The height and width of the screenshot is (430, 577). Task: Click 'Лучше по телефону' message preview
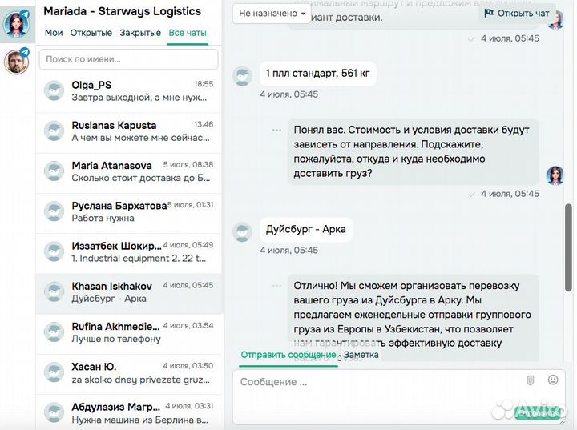116,339
